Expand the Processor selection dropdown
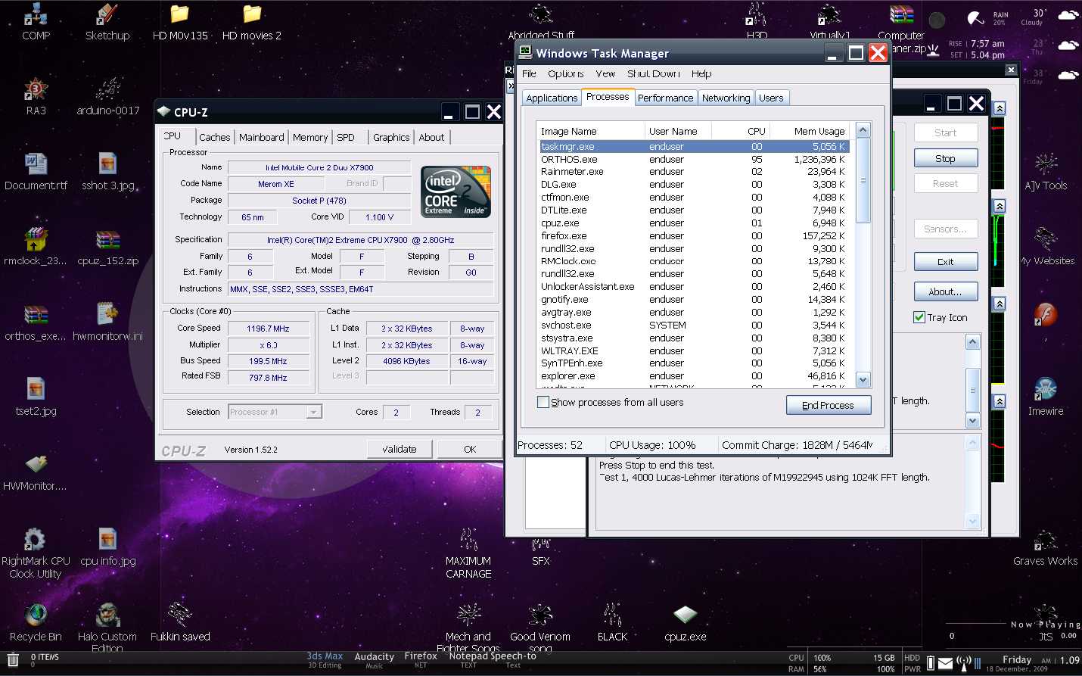 point(314,412)
